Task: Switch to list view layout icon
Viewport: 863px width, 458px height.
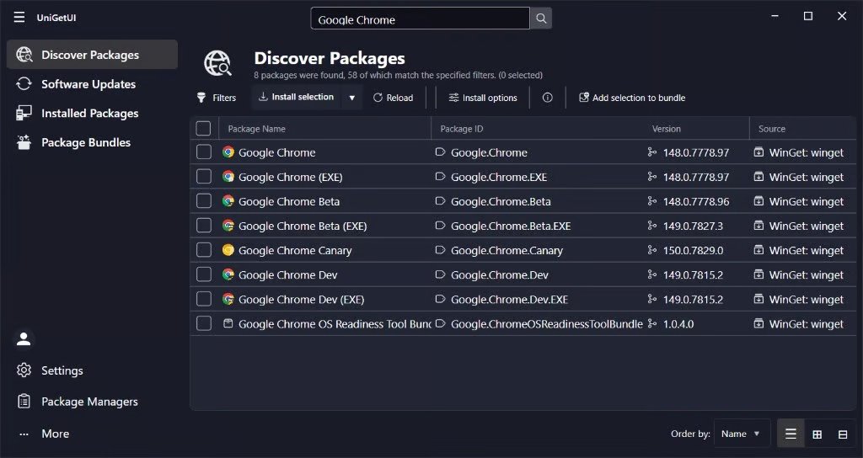Action: (791, 434)
